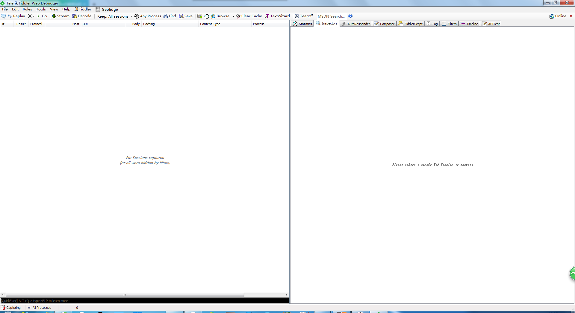Image resolution: width=575 pixels, height=313 pixels.
Task: Click Browse to launch the browser
Action: click(220, 16)
